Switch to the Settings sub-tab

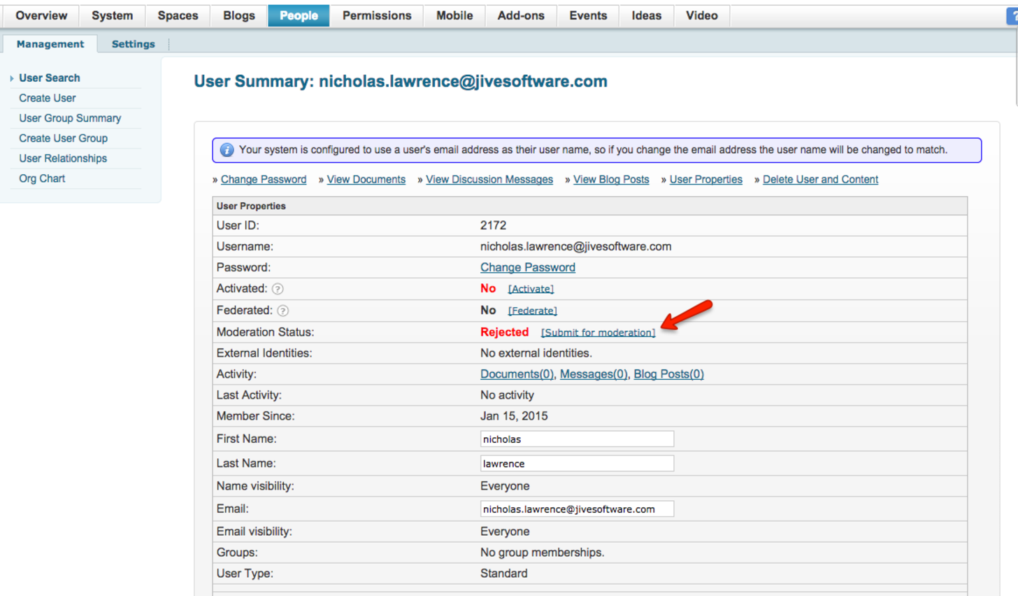tap(133, 44)
